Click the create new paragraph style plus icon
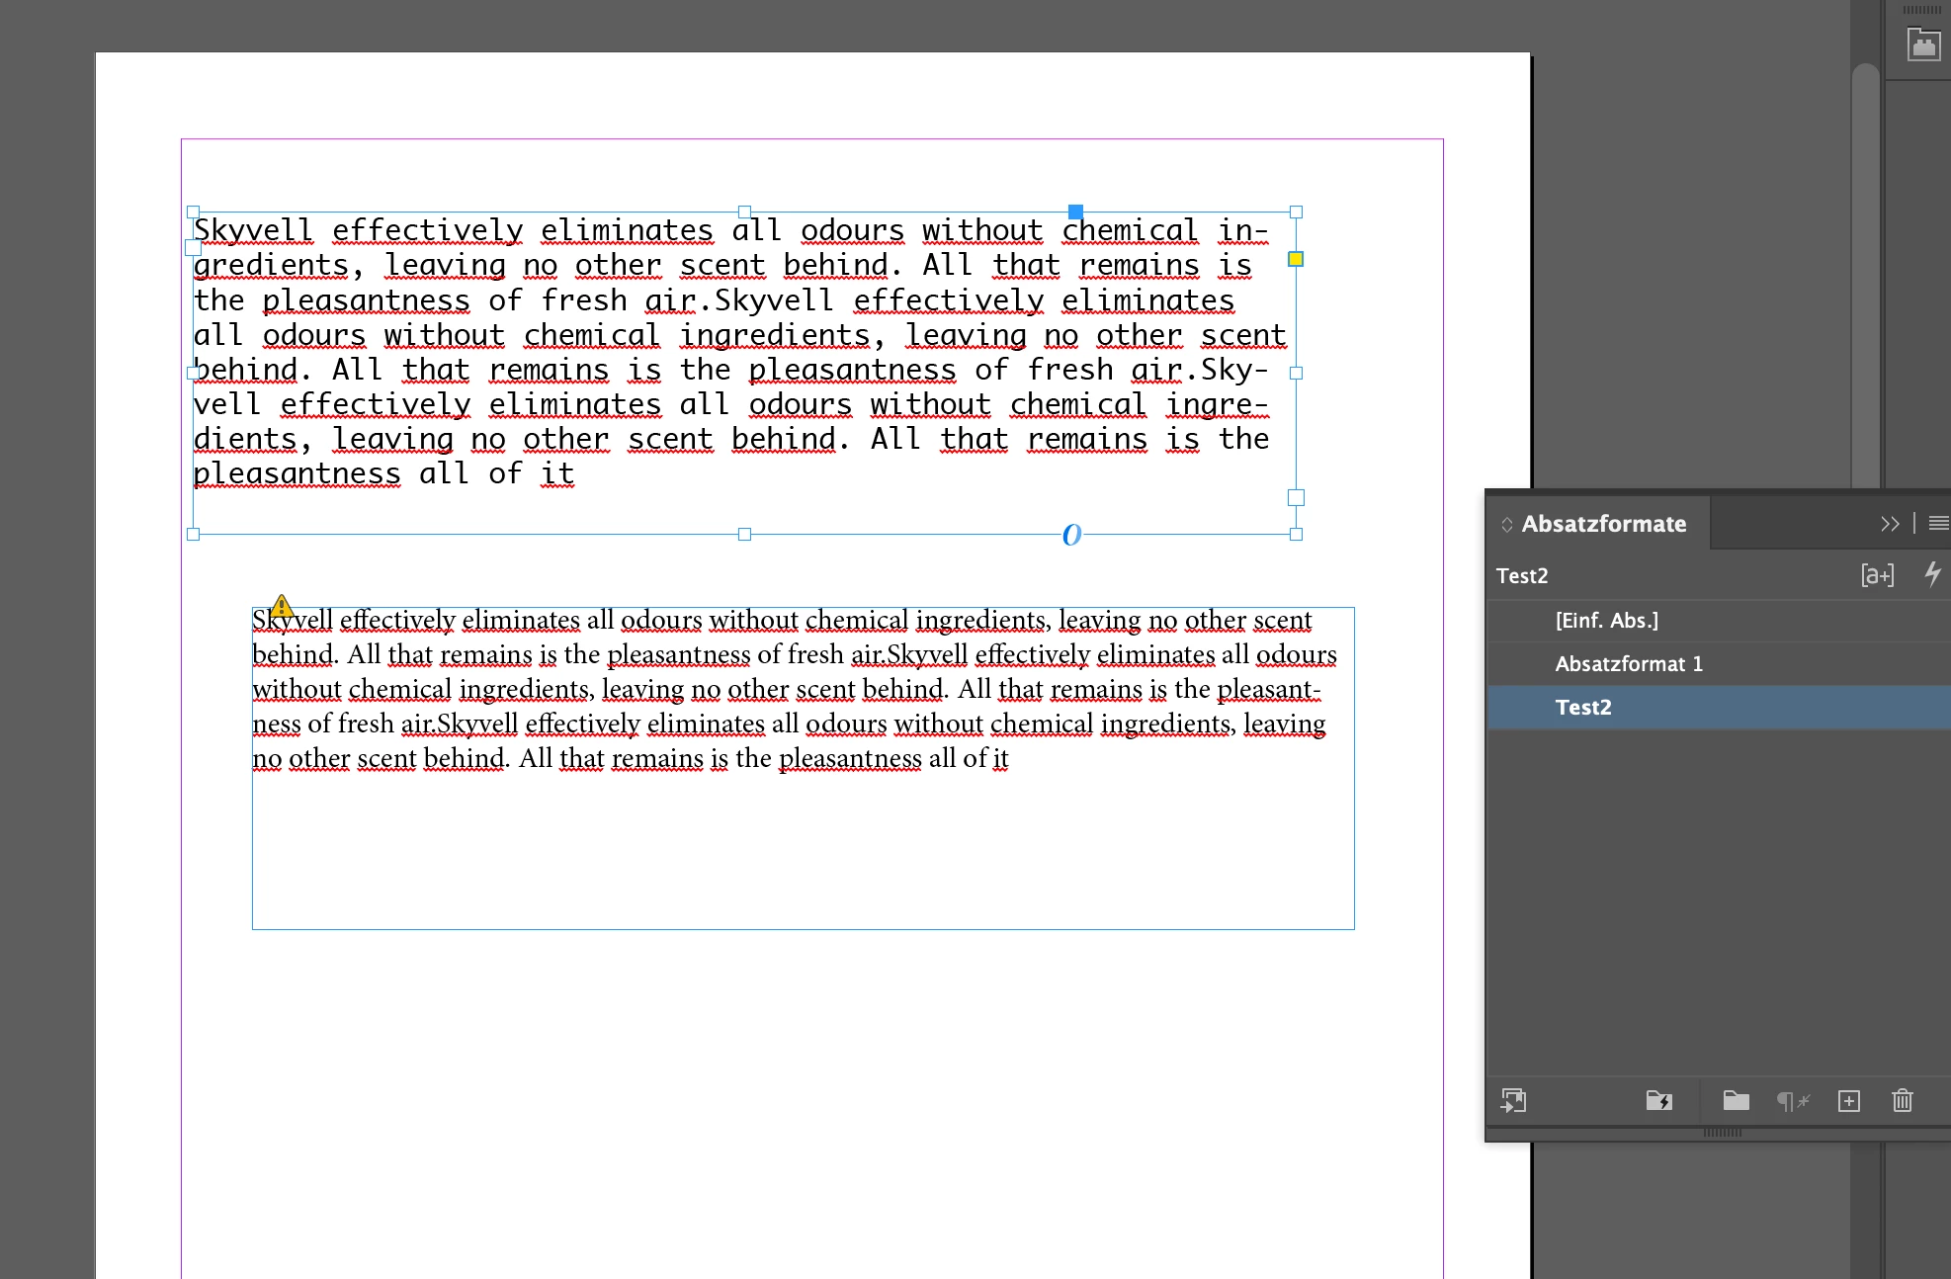This screenshot has height=1279, width=1951. click(x=1848, y=1101)
